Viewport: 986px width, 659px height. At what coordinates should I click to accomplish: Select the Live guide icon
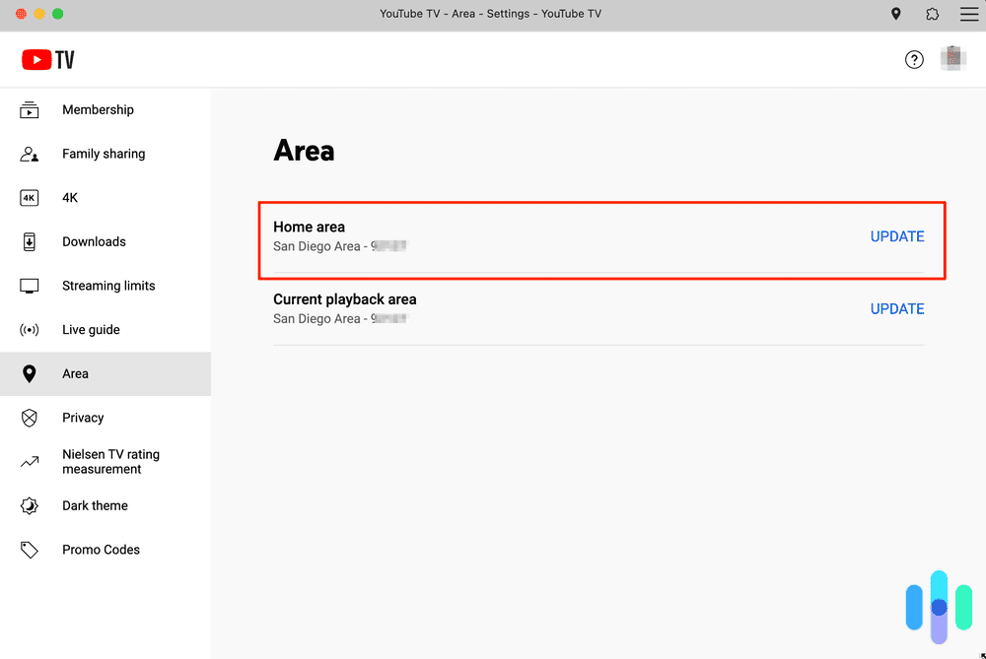point(29,329)
